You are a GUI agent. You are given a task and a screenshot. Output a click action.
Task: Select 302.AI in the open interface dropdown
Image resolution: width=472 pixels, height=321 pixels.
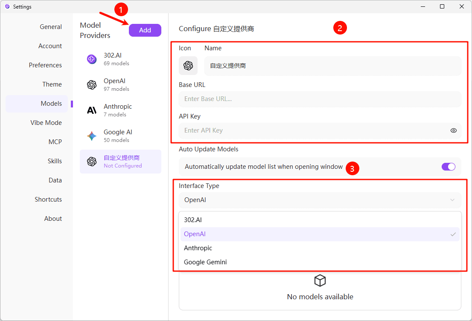pos(192,220)
